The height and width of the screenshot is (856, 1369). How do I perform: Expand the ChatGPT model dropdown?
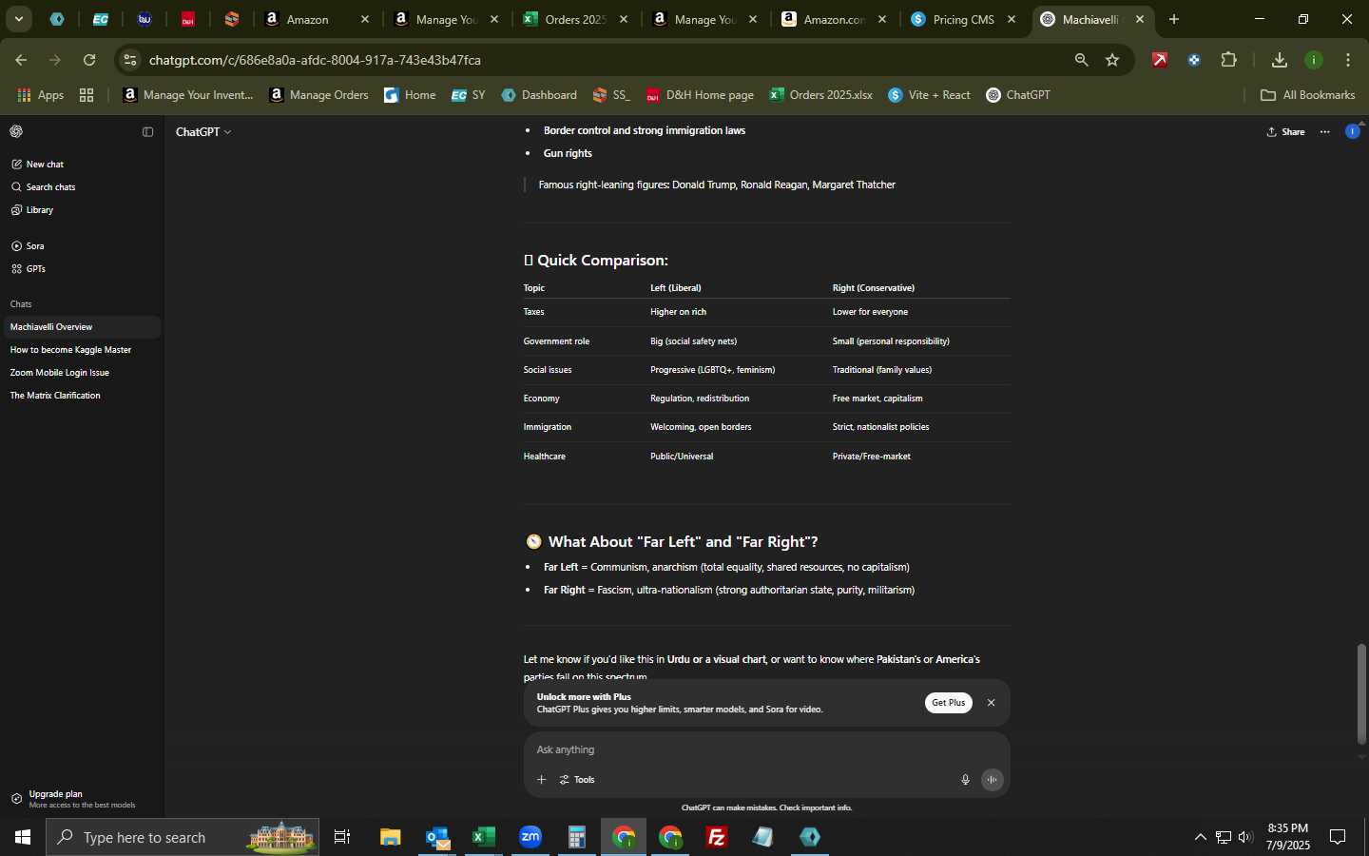tap(203, 131)
